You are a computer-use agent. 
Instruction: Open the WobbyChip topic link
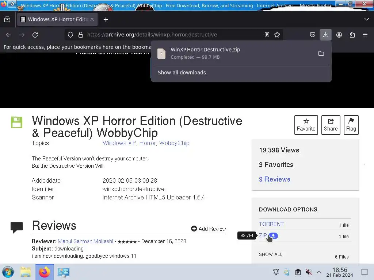click(174, 143)
